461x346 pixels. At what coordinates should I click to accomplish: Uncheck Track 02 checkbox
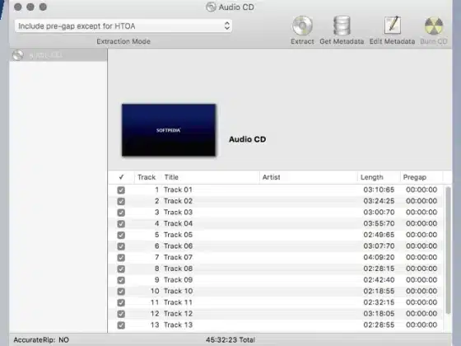pos(121,201)
